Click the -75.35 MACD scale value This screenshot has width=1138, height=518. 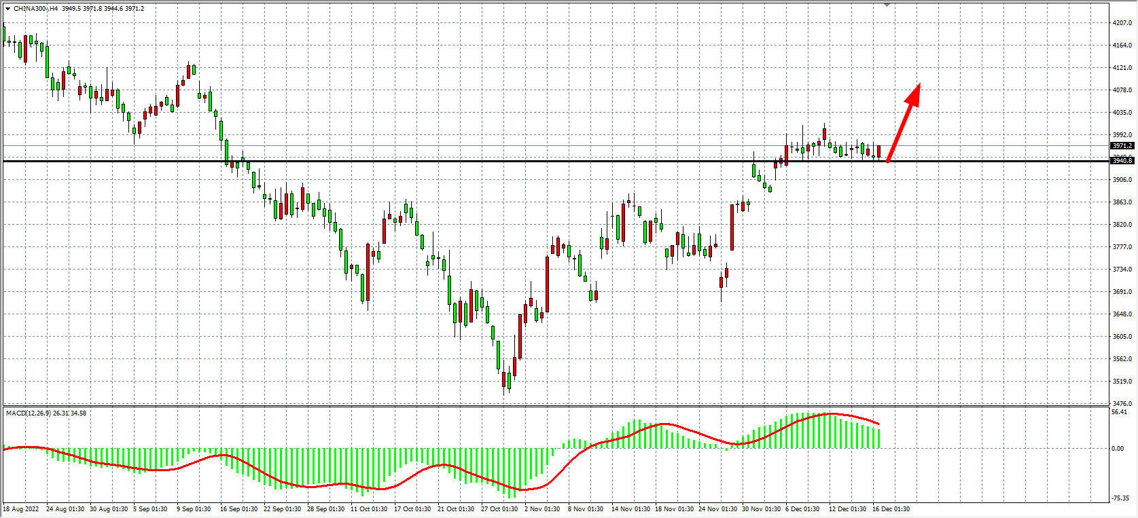1121,499
